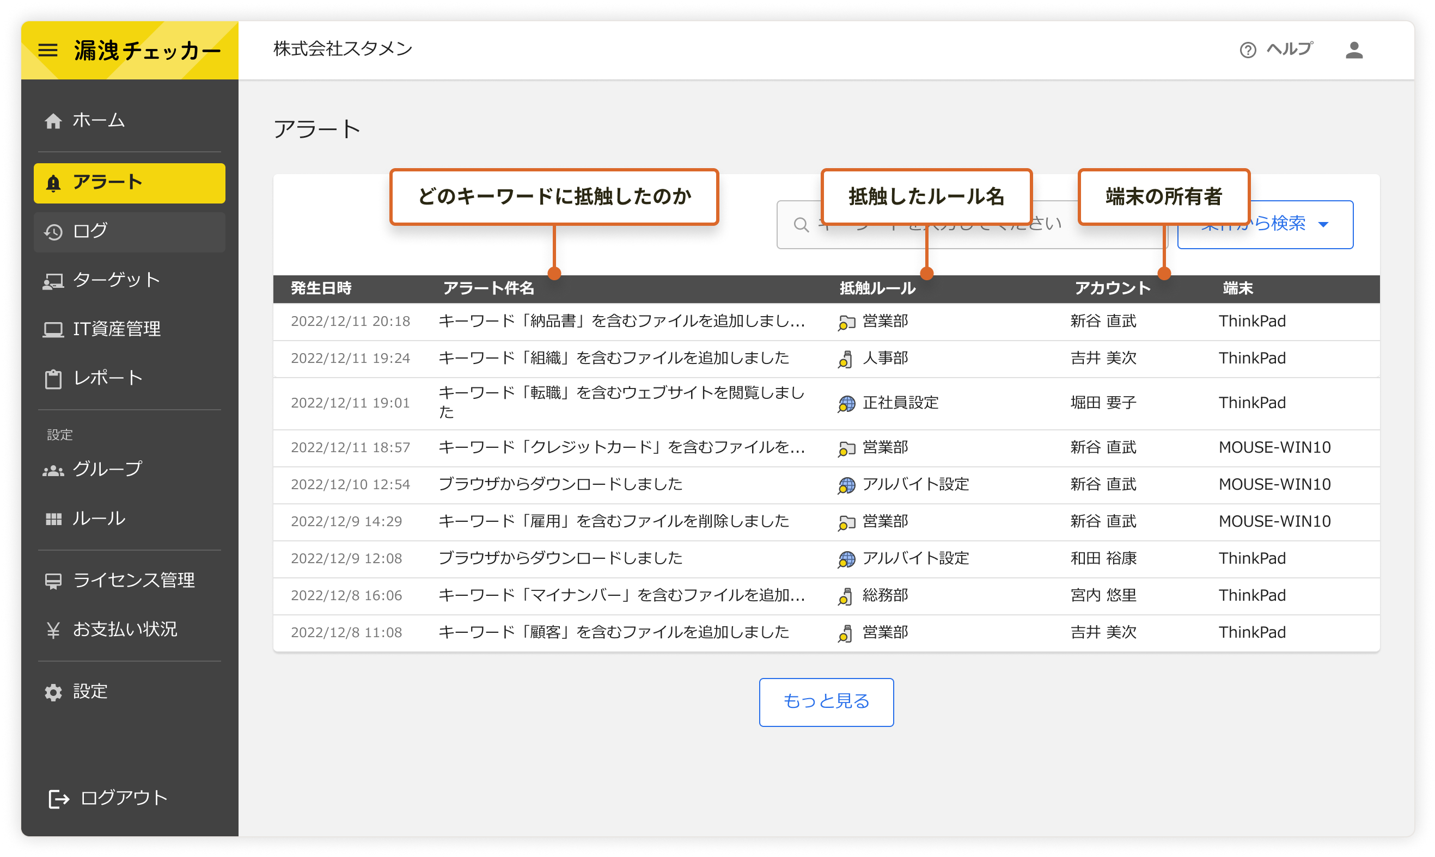Click account 宮内 悠里
Screen dimensions: 1435x857
(1103, 595)
